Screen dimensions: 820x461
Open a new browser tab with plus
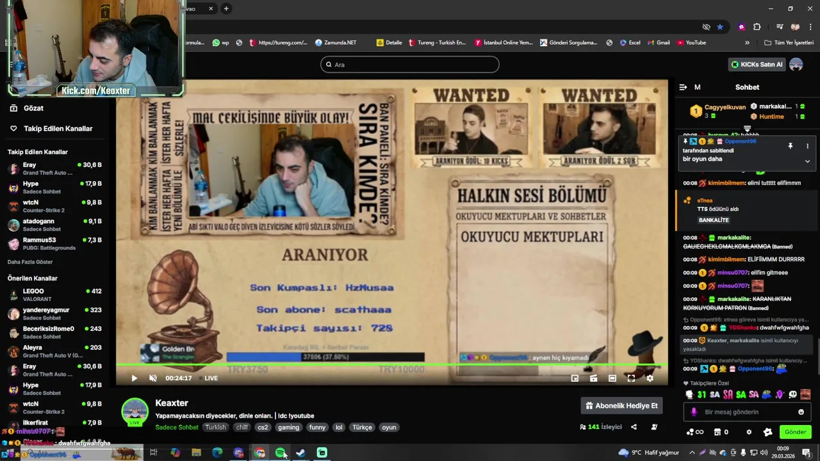226,8
